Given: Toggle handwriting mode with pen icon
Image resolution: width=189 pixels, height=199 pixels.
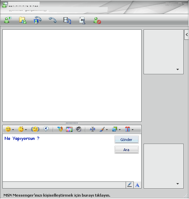Looking at the screenshot, I should tap(129, 185).
